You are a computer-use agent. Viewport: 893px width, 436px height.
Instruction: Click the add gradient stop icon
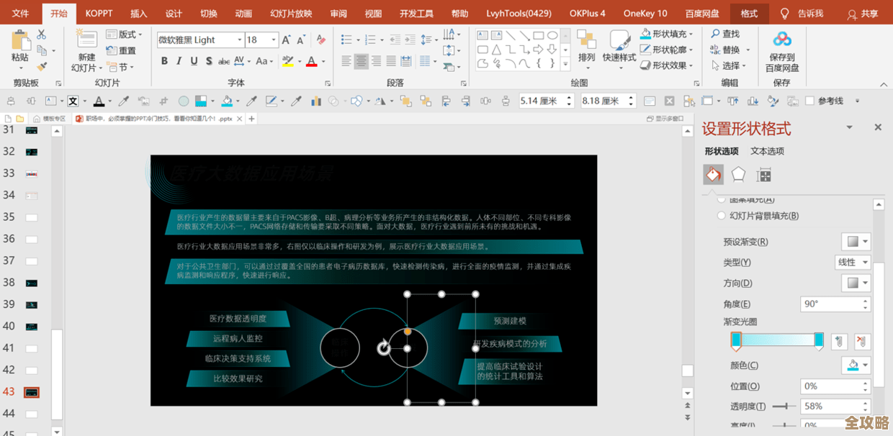point(838,342)
